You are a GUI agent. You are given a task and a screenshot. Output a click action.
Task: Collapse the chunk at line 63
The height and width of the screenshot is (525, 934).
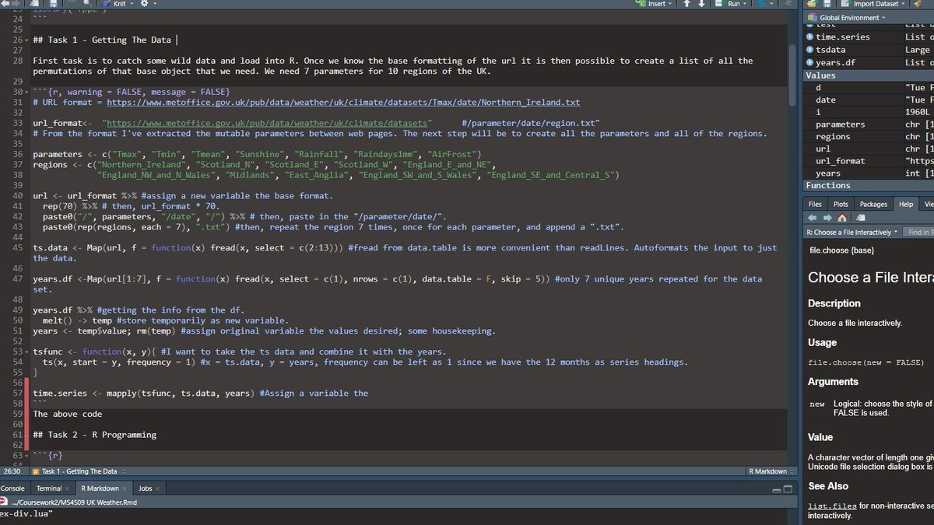click(x=28, y=454)
